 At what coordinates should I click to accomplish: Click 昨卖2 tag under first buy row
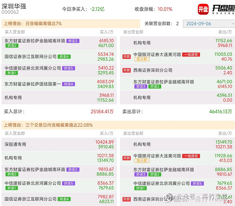click(12, 46)
